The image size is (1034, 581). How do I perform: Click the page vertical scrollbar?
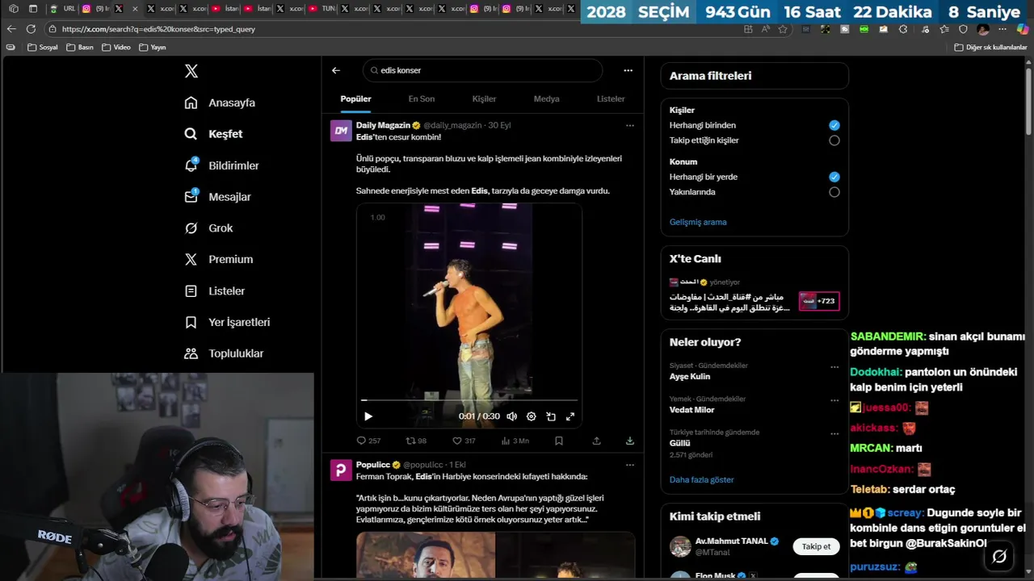1029,102
